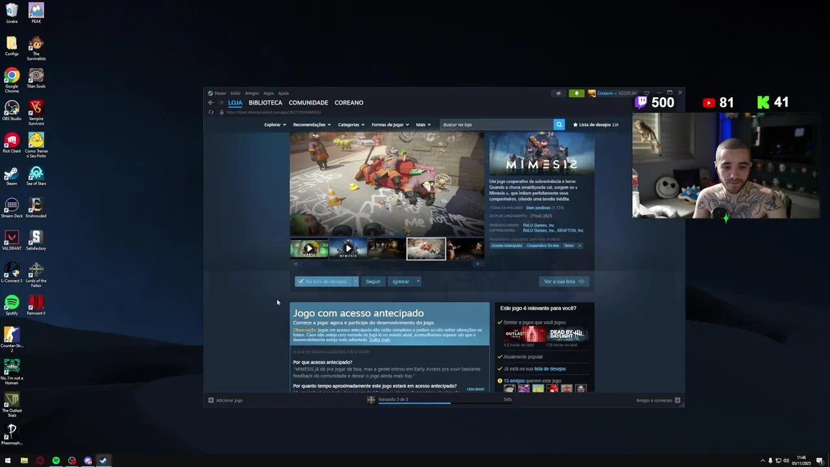
Task: Select the Steam desktop shortcut icon
Action: pyautogui.click(x=12, y=176)
